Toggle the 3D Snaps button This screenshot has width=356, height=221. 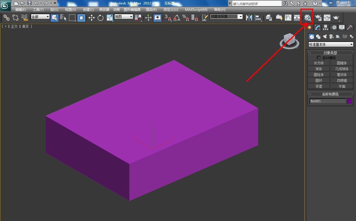pyautogui.click(x=168, y=18)
